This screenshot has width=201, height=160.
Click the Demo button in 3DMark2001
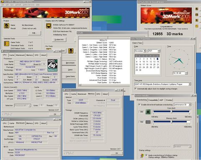(70, 70)
